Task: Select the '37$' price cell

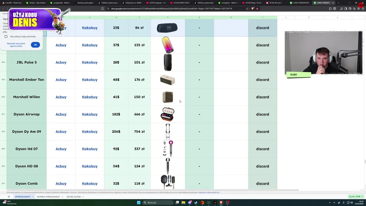Action: coord(116,45)
